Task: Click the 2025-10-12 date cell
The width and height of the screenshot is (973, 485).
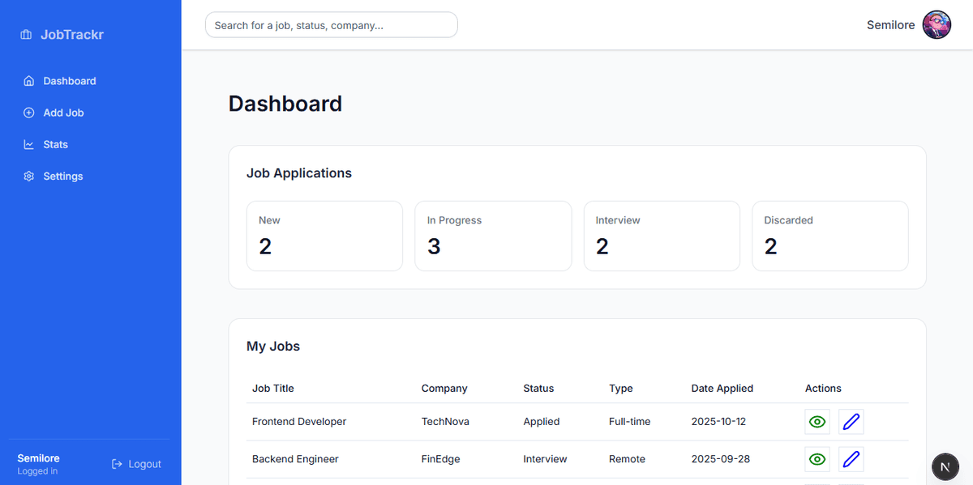Action: (718, 422)
